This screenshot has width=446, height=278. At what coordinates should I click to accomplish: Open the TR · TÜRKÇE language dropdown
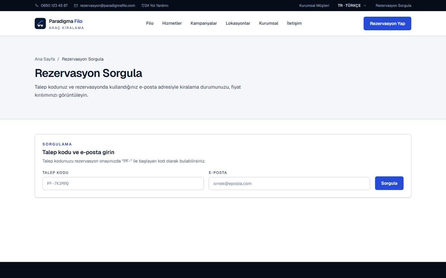(x=352, y=6)
